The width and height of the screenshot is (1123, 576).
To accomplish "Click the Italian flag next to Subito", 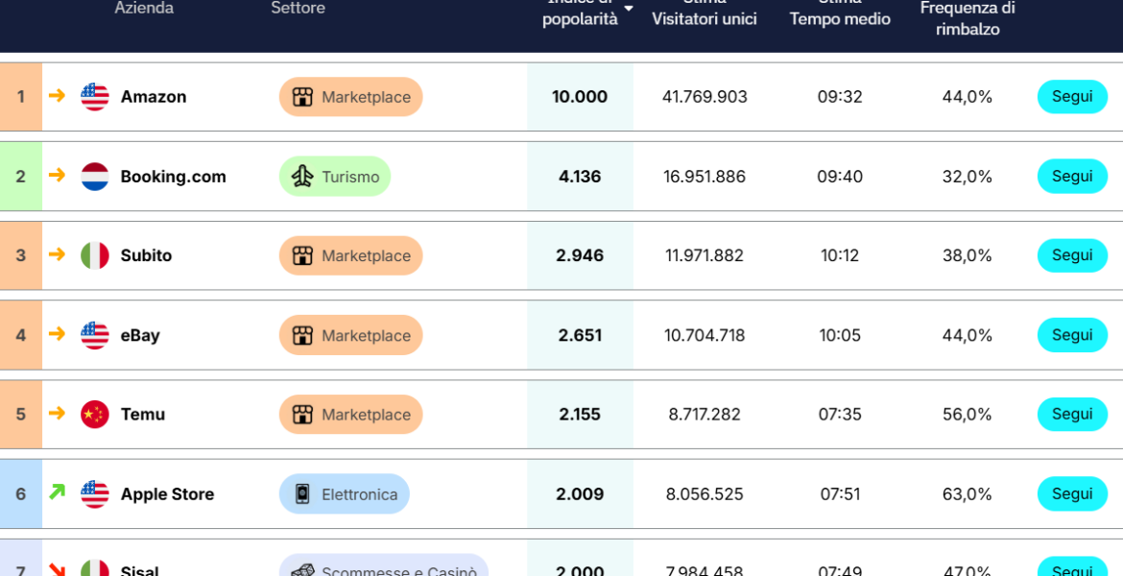I will pyautogui.click(x=94, y=255).
